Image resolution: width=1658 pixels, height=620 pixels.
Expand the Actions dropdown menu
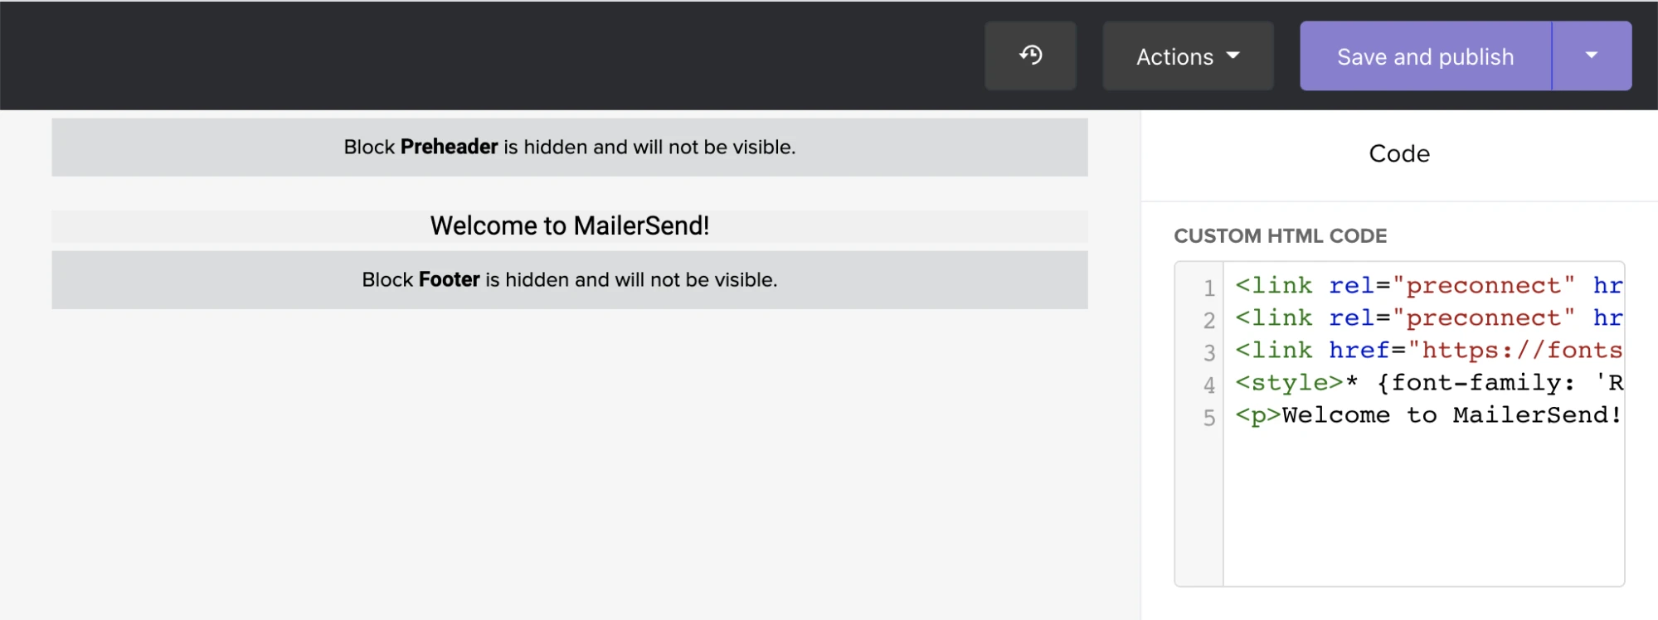pos(1187,56)
